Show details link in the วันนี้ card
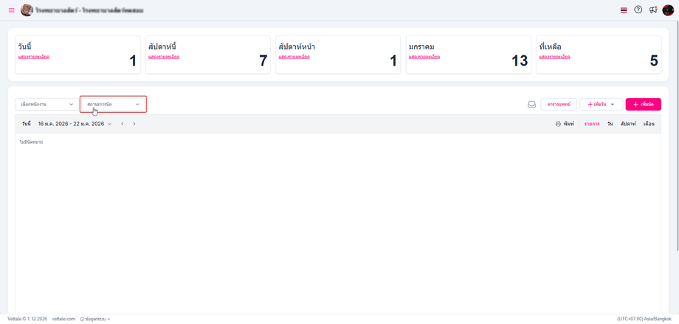 pyautogui.click(x=34, y=57)
